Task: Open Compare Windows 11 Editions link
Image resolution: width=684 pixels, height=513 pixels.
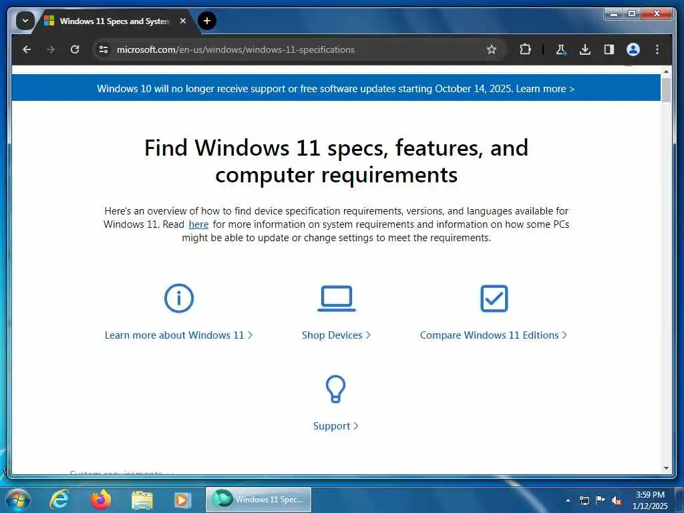Action: [x=494, y=335]
